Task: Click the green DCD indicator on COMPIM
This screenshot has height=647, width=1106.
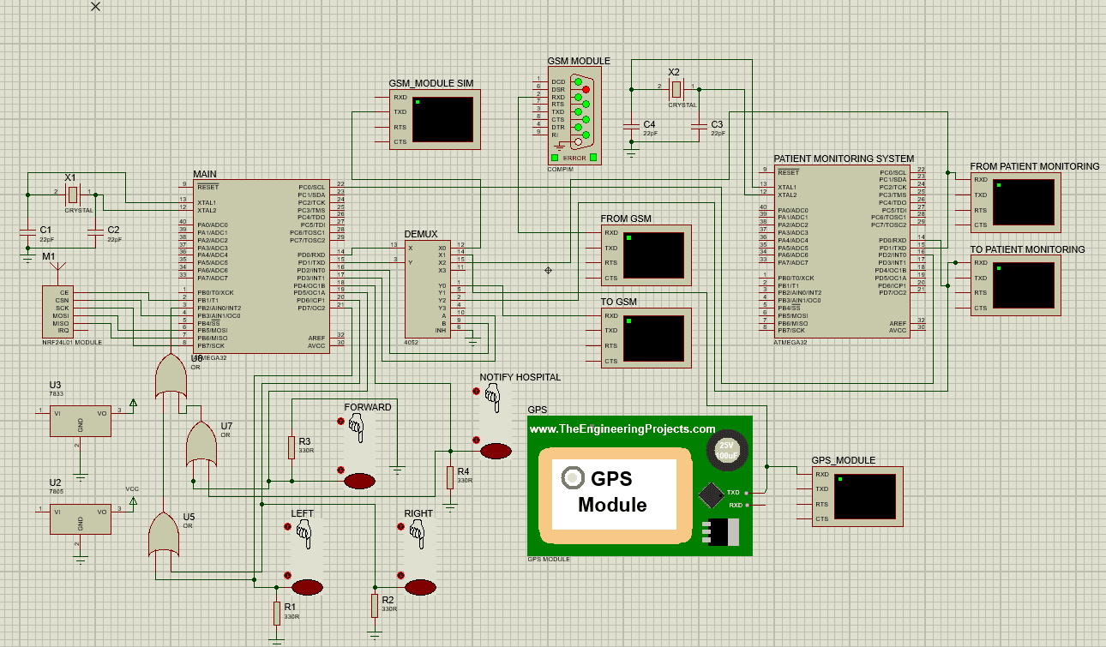Action: (x=578, y=81)
